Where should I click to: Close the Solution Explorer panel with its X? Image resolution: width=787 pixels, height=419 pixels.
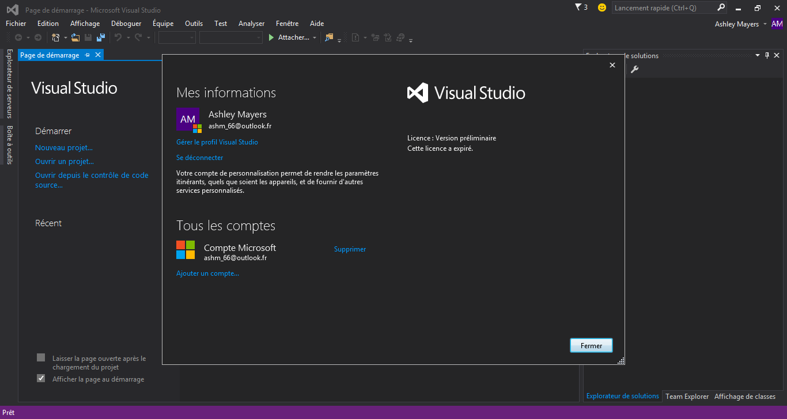[x=777, y=55]
